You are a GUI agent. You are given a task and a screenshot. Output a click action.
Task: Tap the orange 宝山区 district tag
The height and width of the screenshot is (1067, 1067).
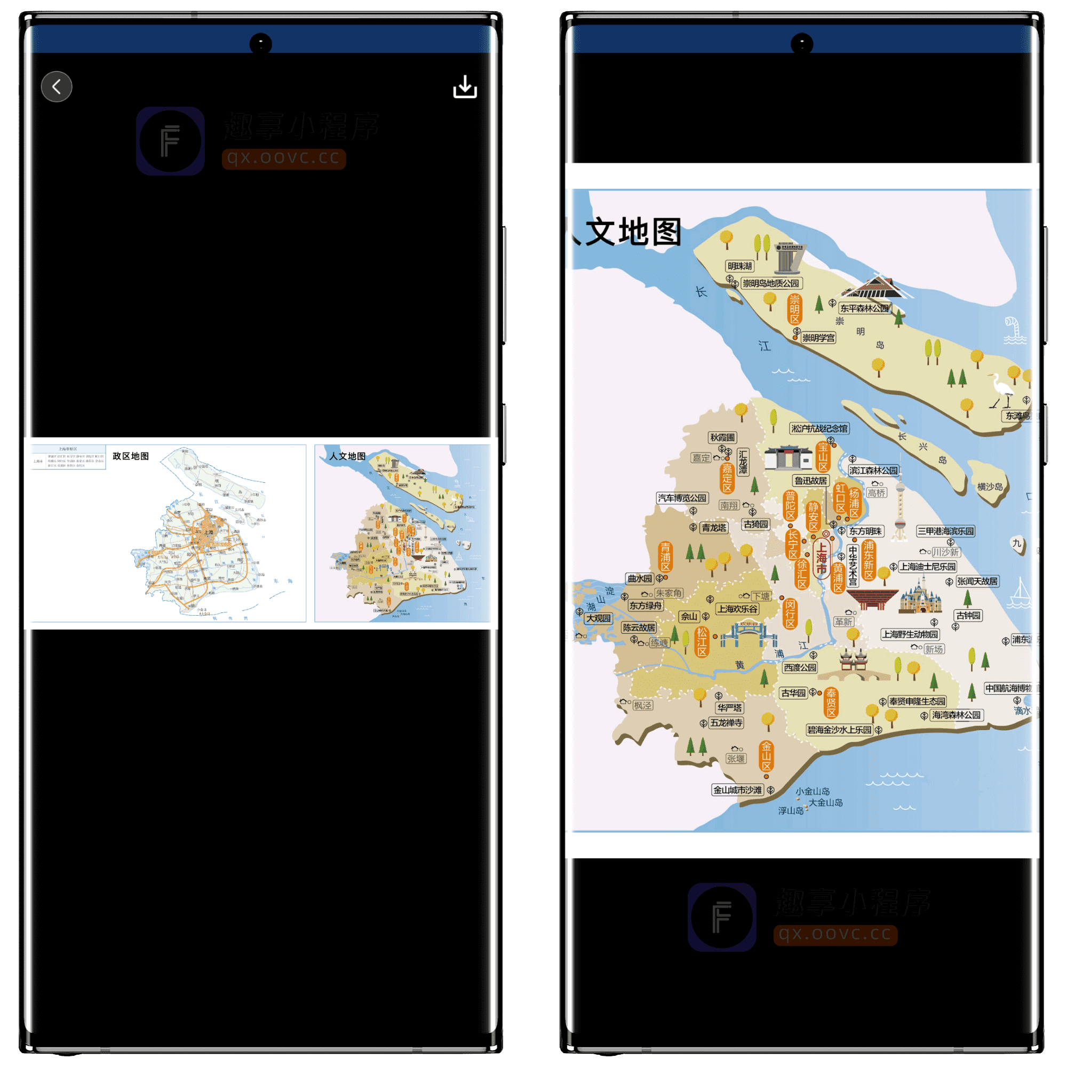(823, 456)
